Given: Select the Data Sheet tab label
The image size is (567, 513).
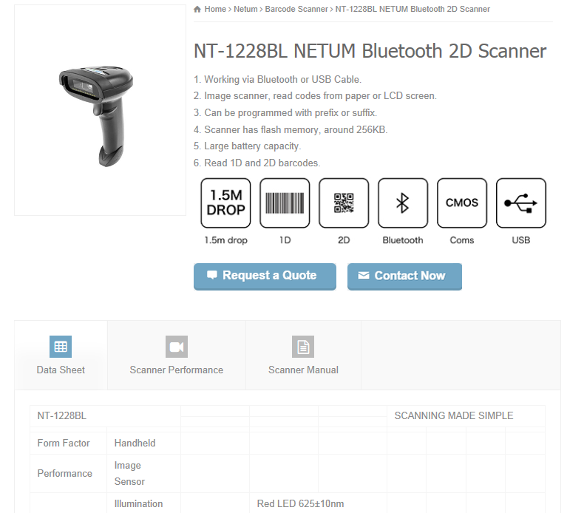Looking at the screenshot, I should point(61,370).
